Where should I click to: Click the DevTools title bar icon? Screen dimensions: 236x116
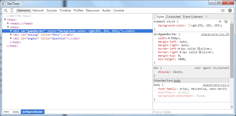pyautogui.click(x=4, y=3)
